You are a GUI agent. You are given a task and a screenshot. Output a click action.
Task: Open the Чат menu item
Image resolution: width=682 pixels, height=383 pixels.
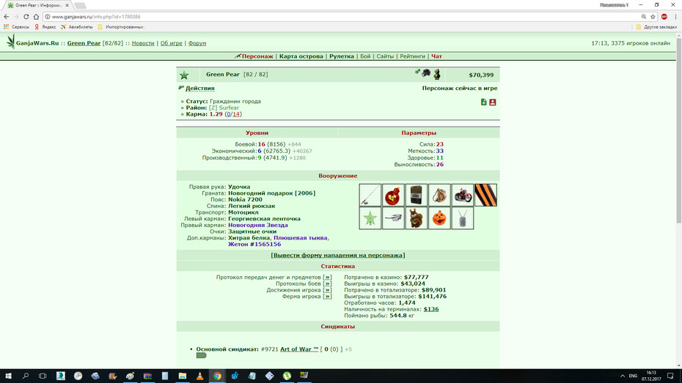[436, 56]
